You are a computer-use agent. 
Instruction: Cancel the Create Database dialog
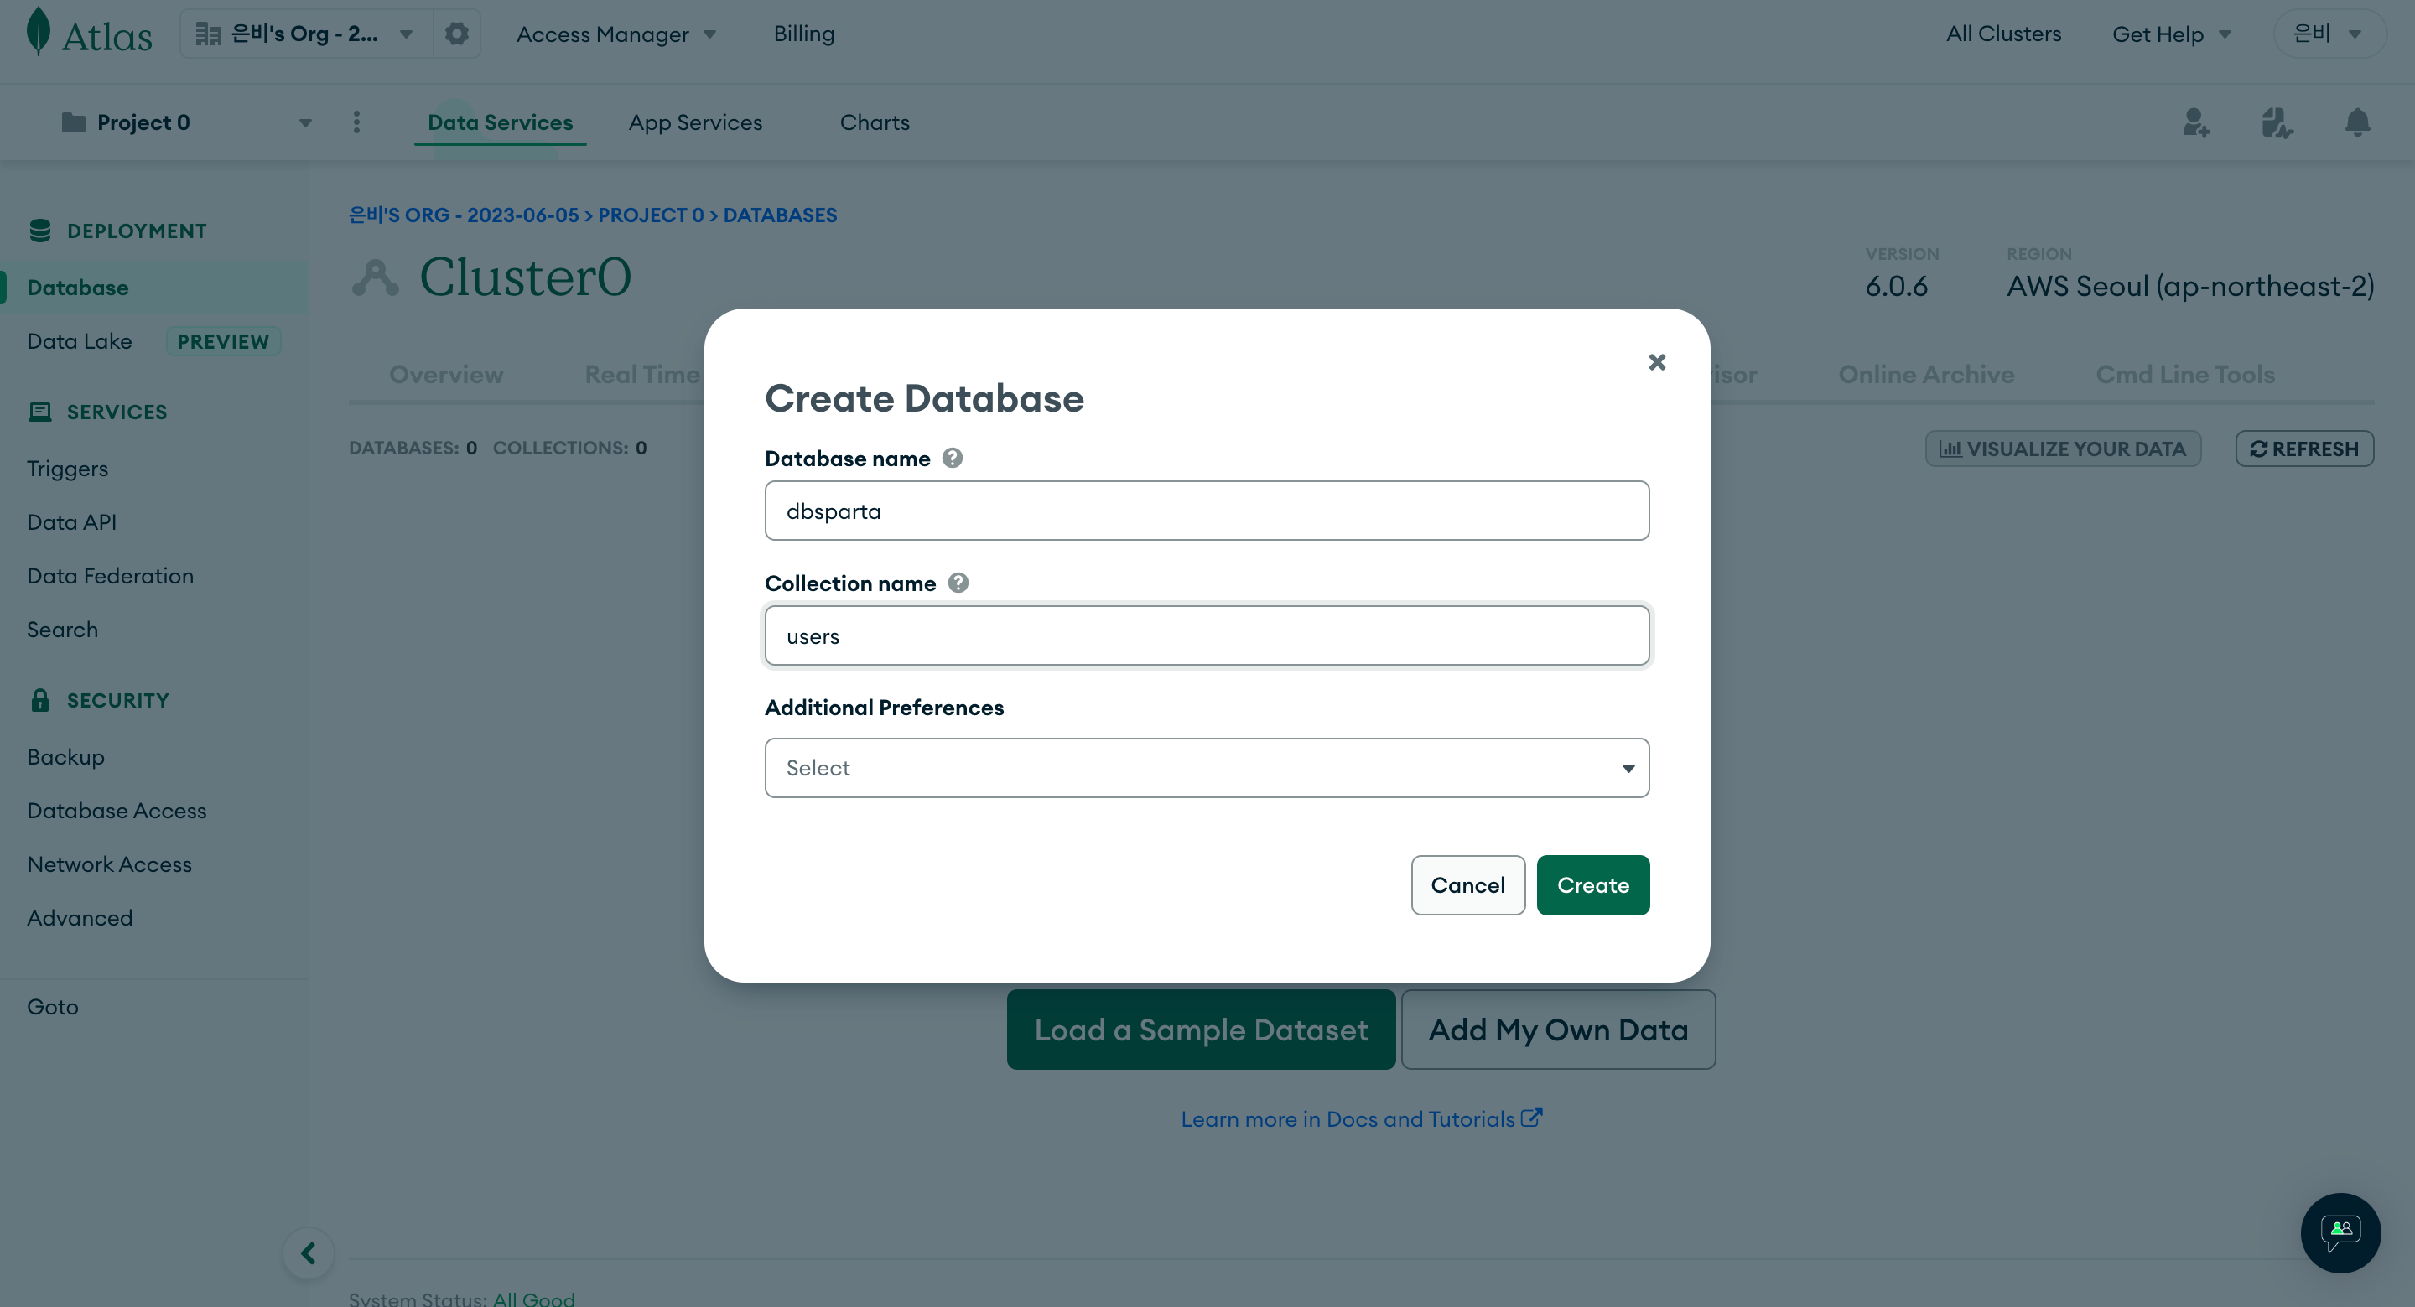click(1467, 885)
